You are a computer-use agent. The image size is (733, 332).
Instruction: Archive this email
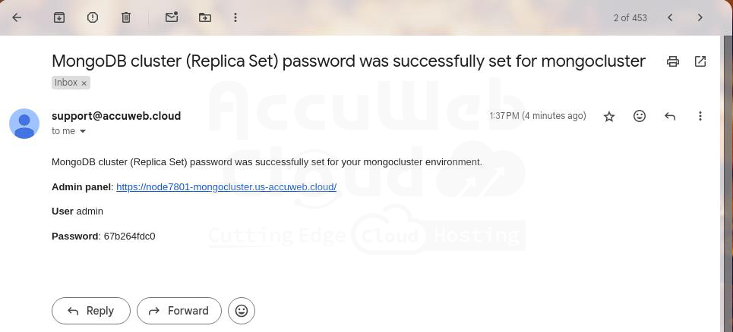click(59, 17)
